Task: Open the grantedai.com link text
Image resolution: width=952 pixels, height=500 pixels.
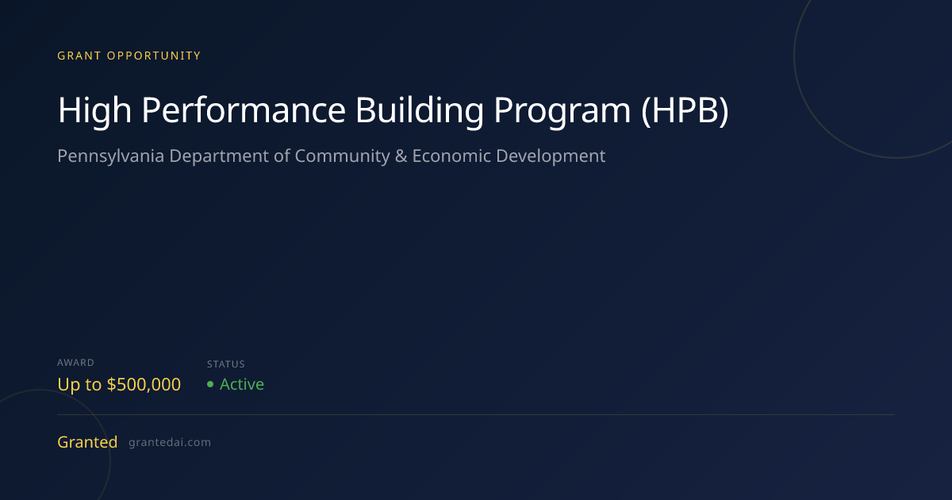Action: click(x=170, y=442)
